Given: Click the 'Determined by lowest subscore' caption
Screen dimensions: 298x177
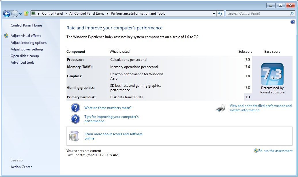Looking at the screenshot, I should coord(272,90).
